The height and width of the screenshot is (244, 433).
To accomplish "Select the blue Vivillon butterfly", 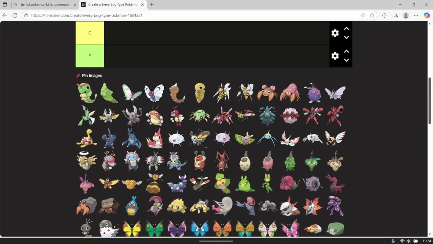I will [200, 228].
